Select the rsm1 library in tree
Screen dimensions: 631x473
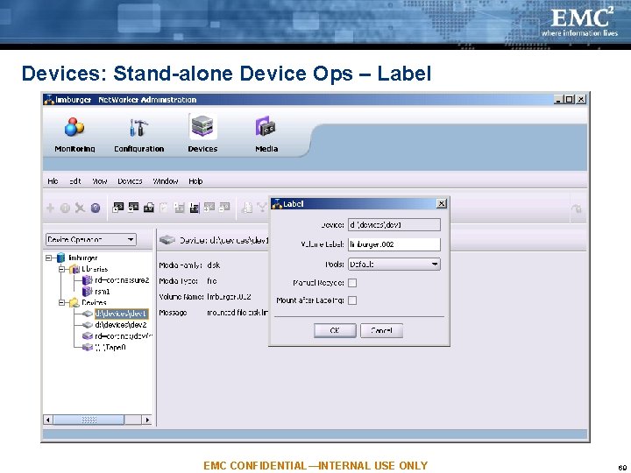click(103, 292)
